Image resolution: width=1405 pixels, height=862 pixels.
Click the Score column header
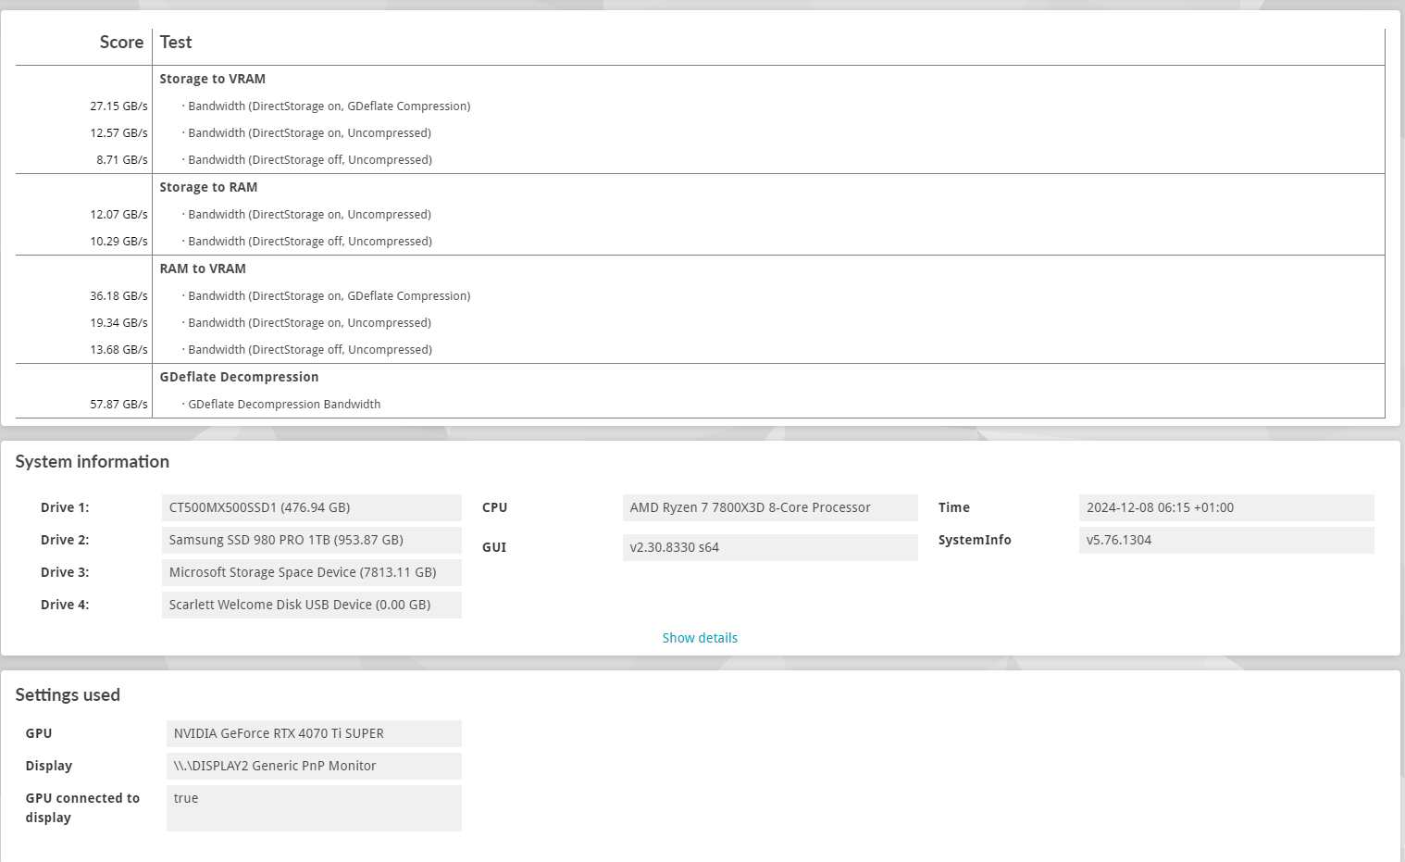[x=121, y=43]
